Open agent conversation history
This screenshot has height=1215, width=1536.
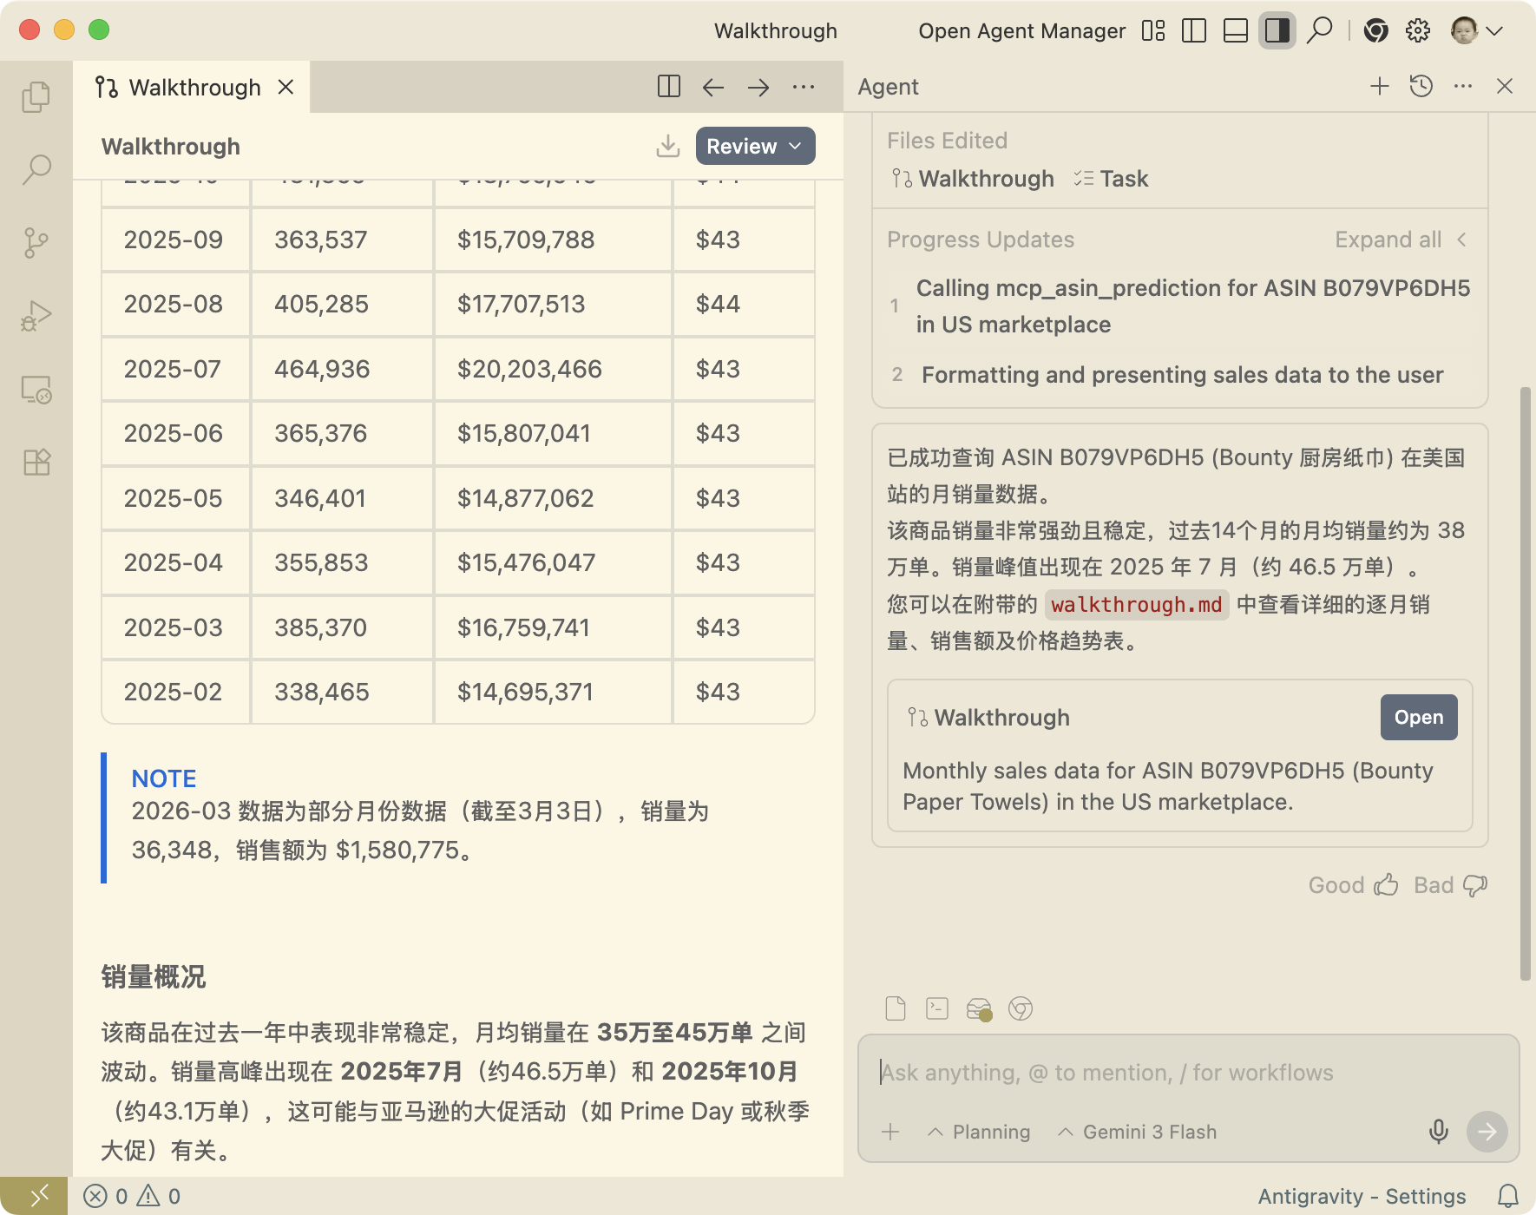tap(1421, 87)
